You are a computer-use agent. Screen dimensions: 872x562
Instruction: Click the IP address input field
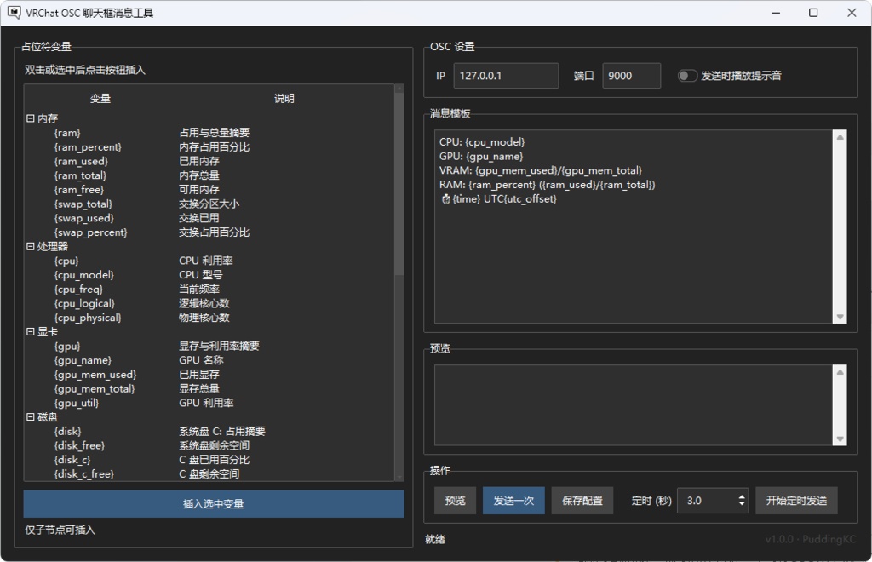[505, 76]
